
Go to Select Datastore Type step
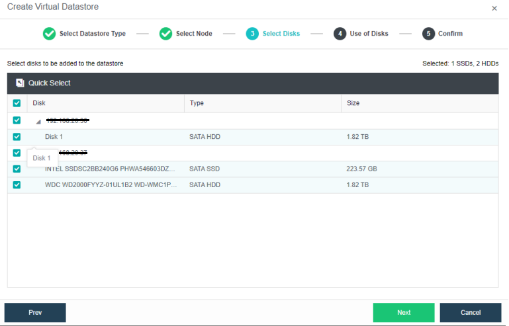coord(93,34)
